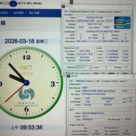
Task: Click the Sandy Bridge-EP/EX code name
Action: [86, 21]
